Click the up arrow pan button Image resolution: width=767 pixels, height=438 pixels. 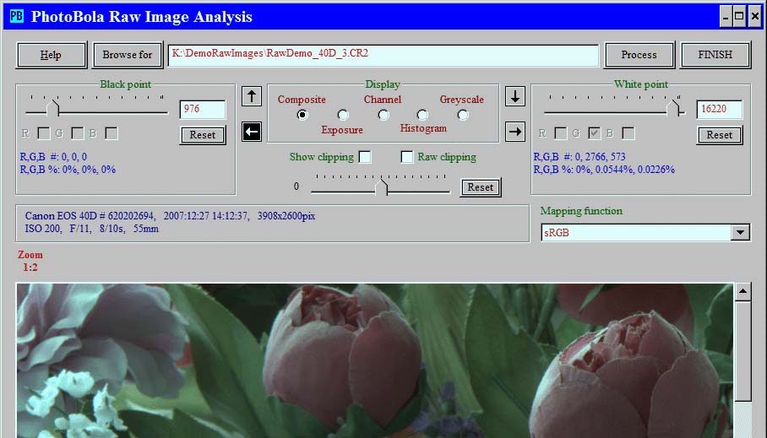tap(251, 96)
